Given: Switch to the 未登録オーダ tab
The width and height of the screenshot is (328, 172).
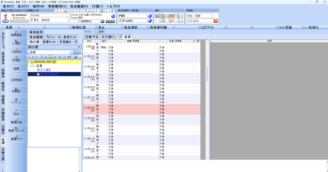Looking at the screenshot, I should click(x=68, y=42).
